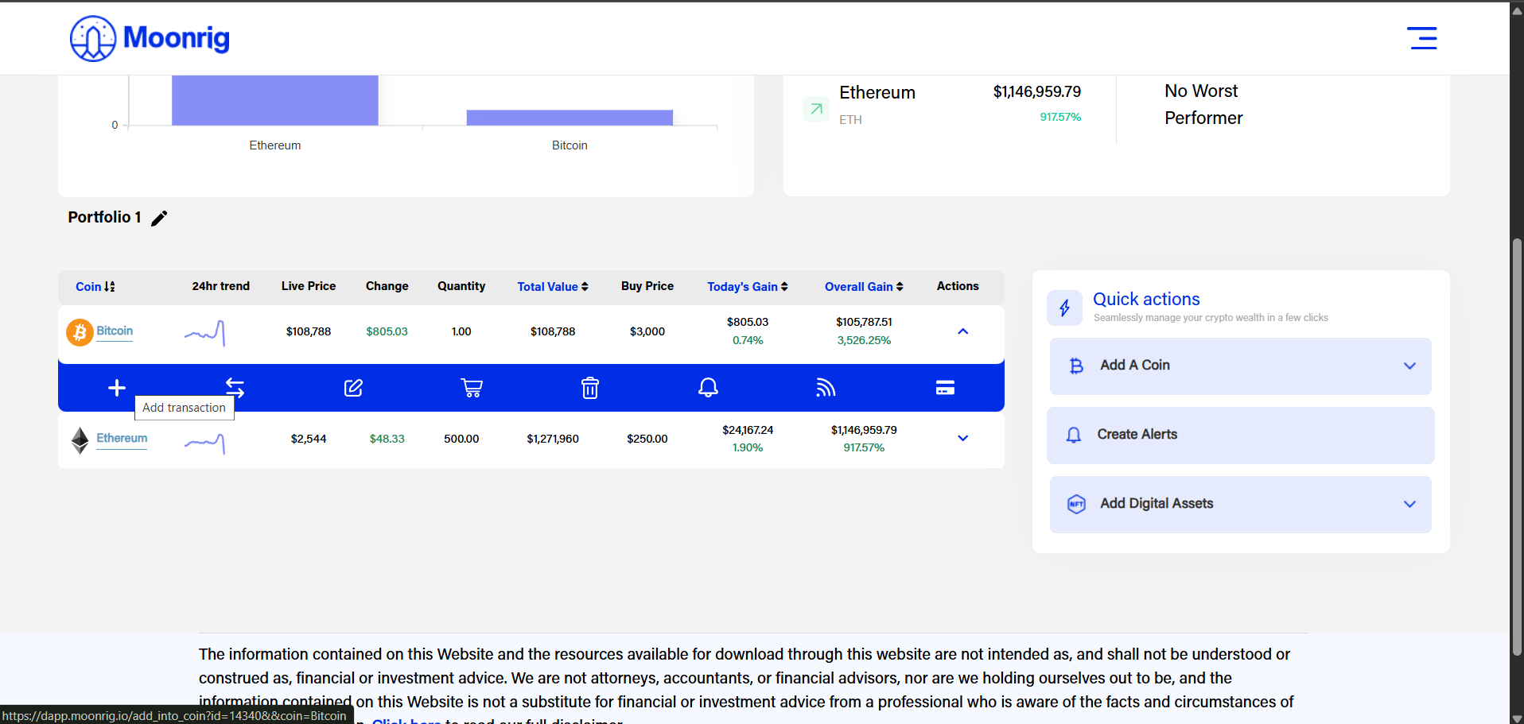Click the edit note icon in Bitcoin actions
This screenshot has width=1524, height=724.
[353, 387]
